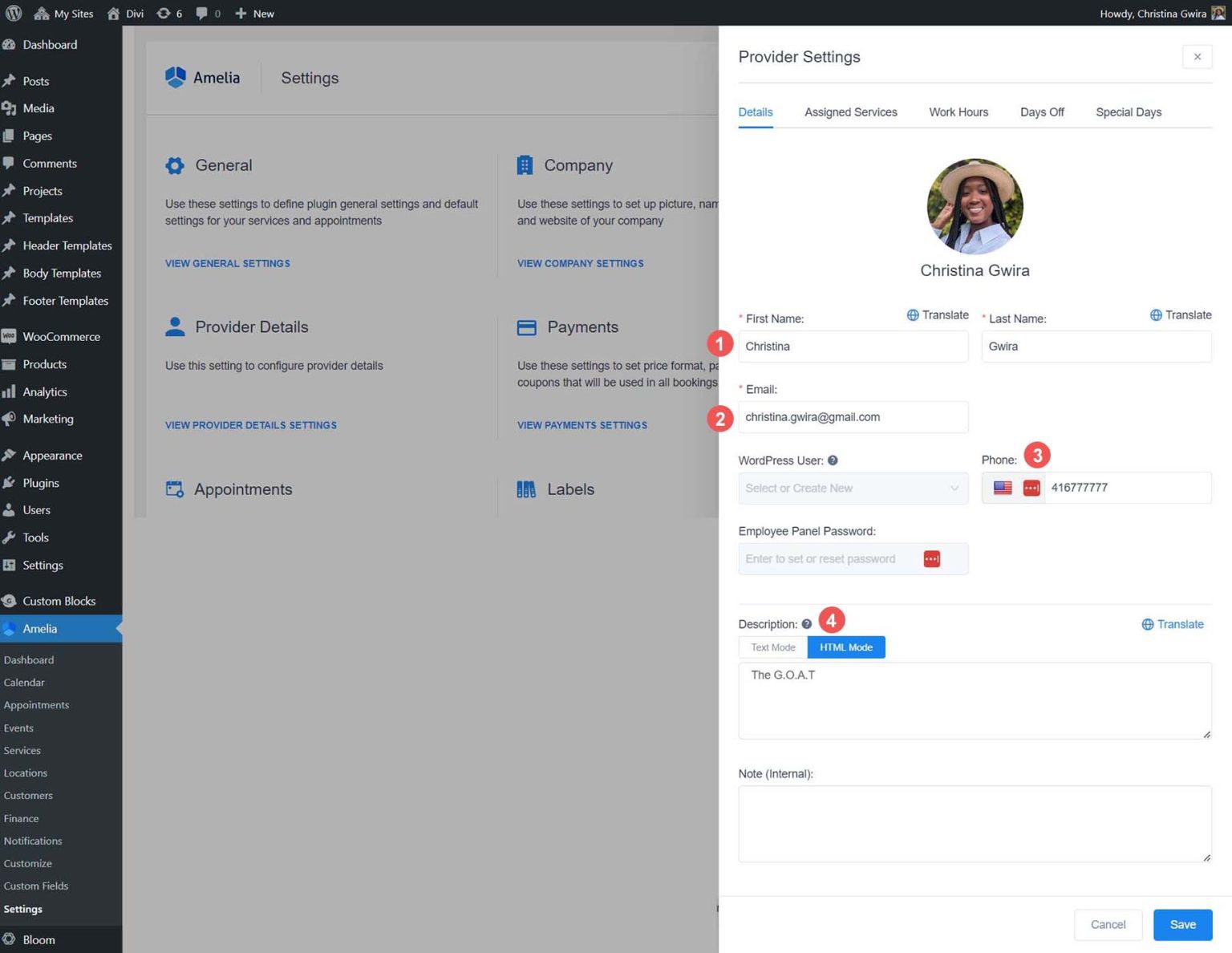This screenshot has width=1232, height=953.
Task: Click the Appointments calendar icon
Action: point(174,489)
